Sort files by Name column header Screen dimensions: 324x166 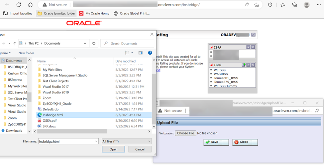click(42, 61)
